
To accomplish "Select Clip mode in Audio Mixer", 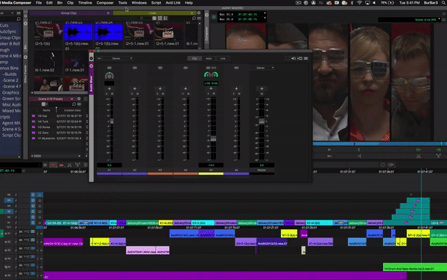I will [194, 58].
